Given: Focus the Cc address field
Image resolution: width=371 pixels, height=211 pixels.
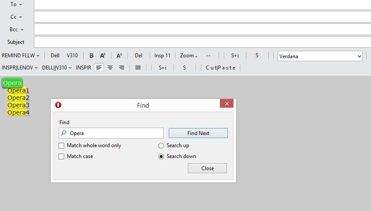Looking at the screenshot, I should click(x=202, y=17).
